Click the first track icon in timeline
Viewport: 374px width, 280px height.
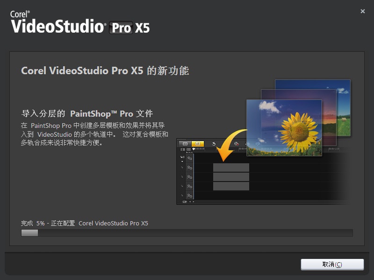[x=189, y=158]
